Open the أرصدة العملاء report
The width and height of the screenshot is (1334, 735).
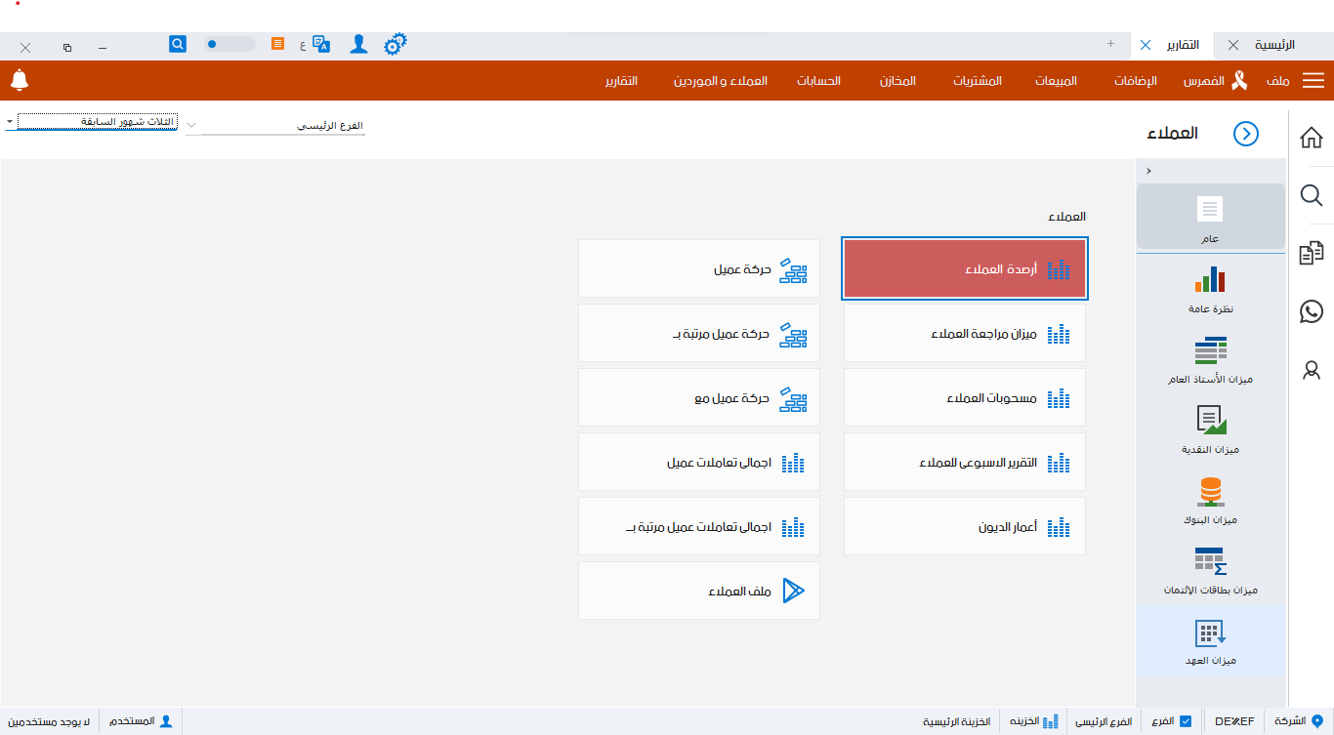965,268
